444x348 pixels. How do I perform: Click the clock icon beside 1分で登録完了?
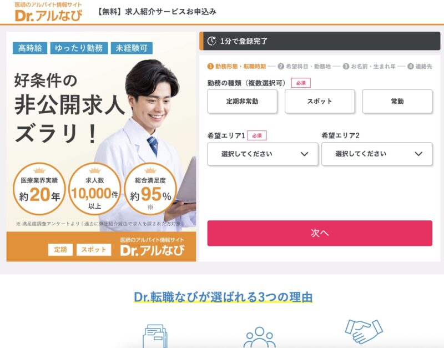click(x=211, y=41)
